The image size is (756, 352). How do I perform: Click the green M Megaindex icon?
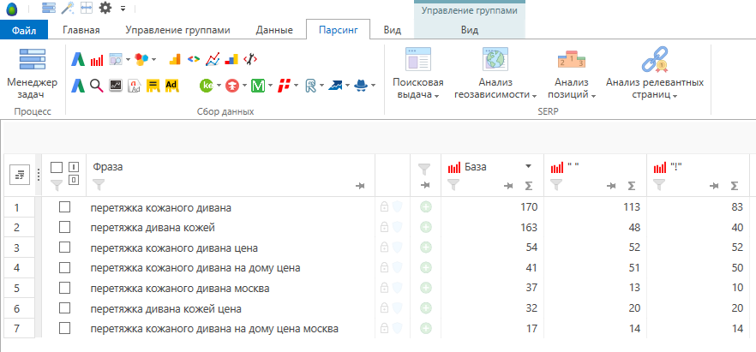tap(258, 85)
